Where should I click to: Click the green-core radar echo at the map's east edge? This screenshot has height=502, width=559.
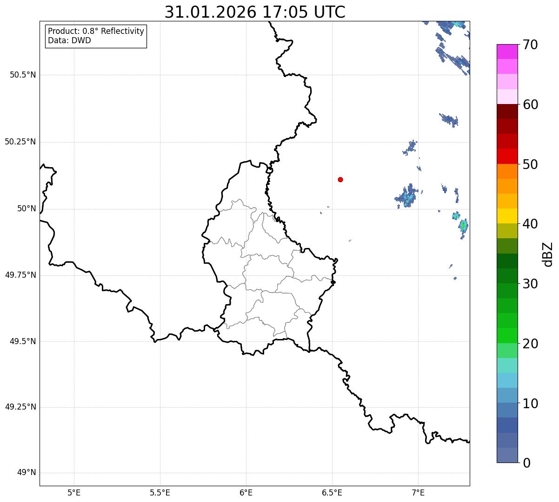(463, 226)
